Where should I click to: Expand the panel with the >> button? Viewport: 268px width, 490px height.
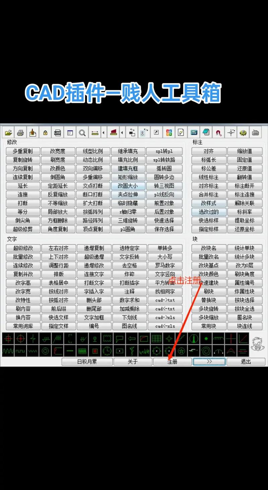point(209,362)
